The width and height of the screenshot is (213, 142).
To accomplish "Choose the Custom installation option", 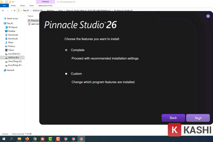I will pos(66,74).
